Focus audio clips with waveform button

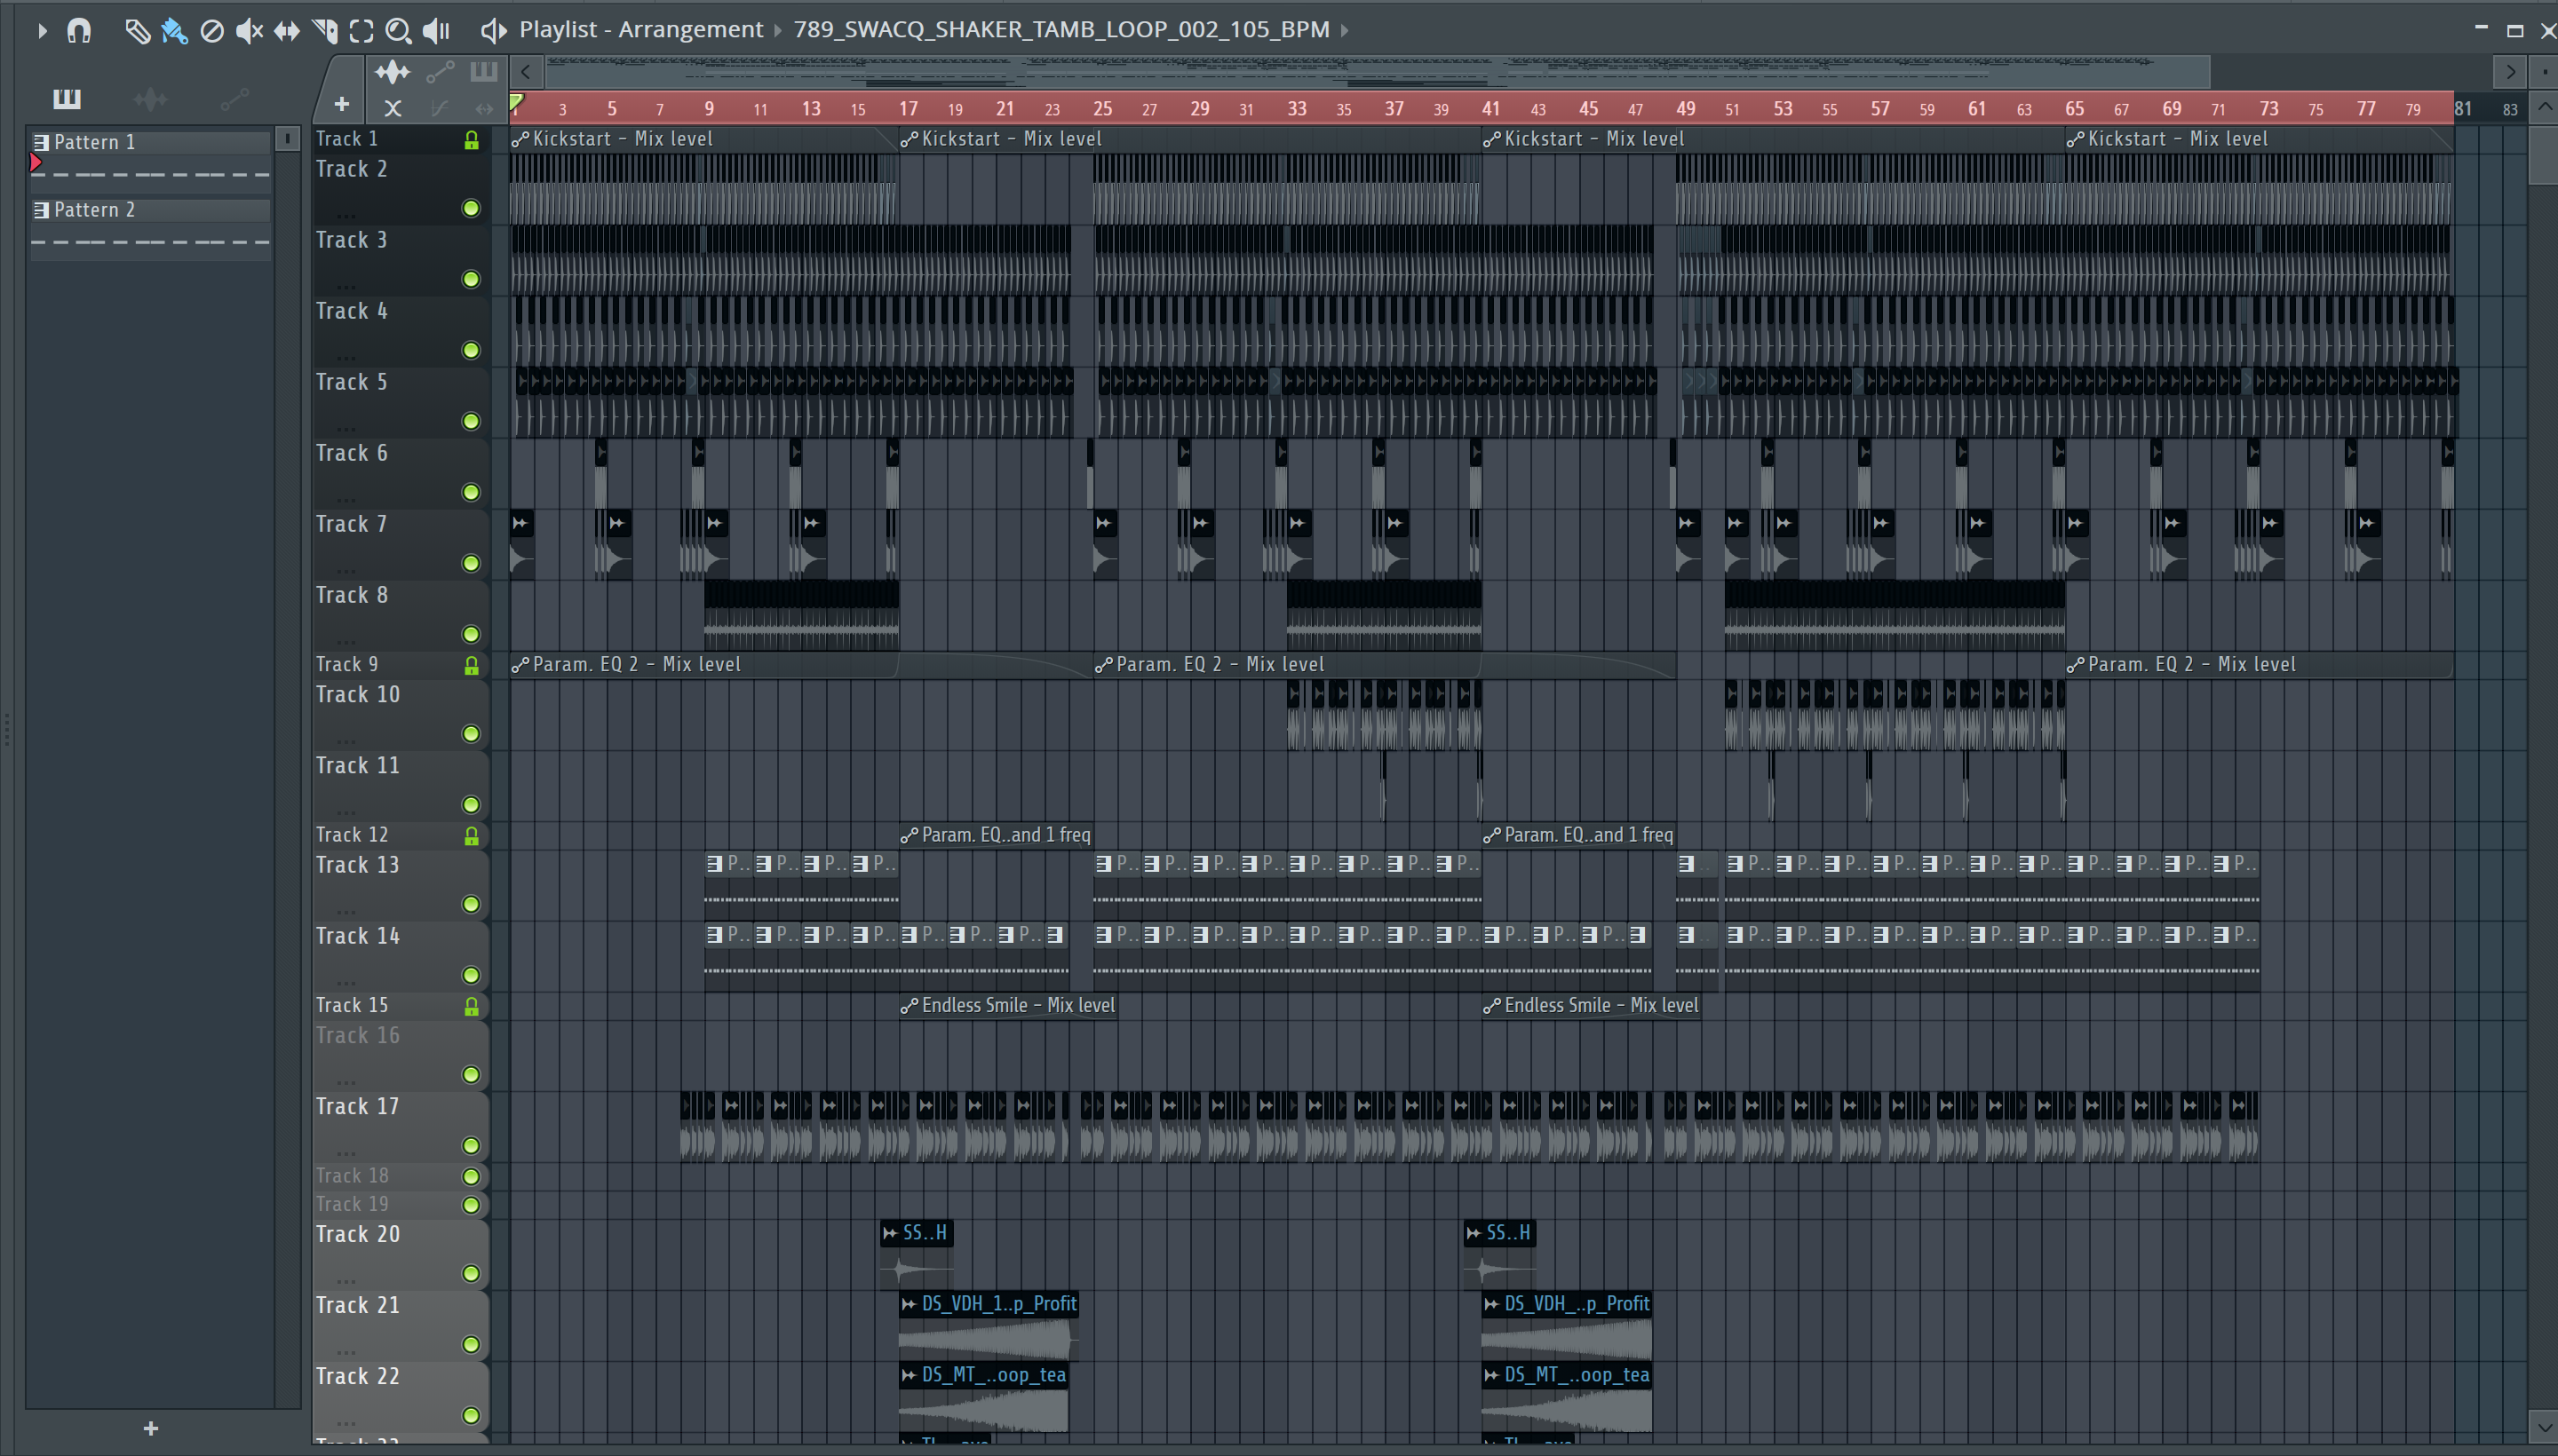click(393, 71)
